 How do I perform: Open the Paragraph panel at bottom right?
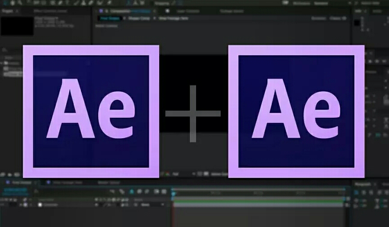click(x=362, y=184)
